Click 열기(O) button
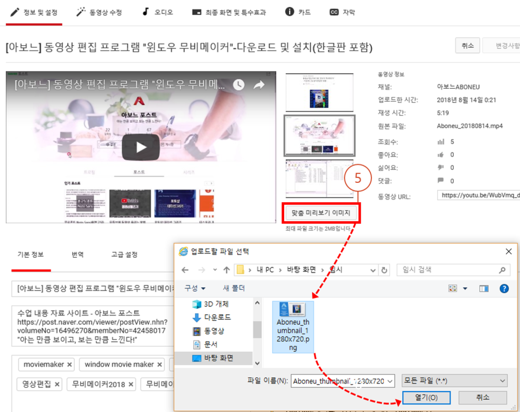Viewport: 520px width, 412px height. point(426,397)
